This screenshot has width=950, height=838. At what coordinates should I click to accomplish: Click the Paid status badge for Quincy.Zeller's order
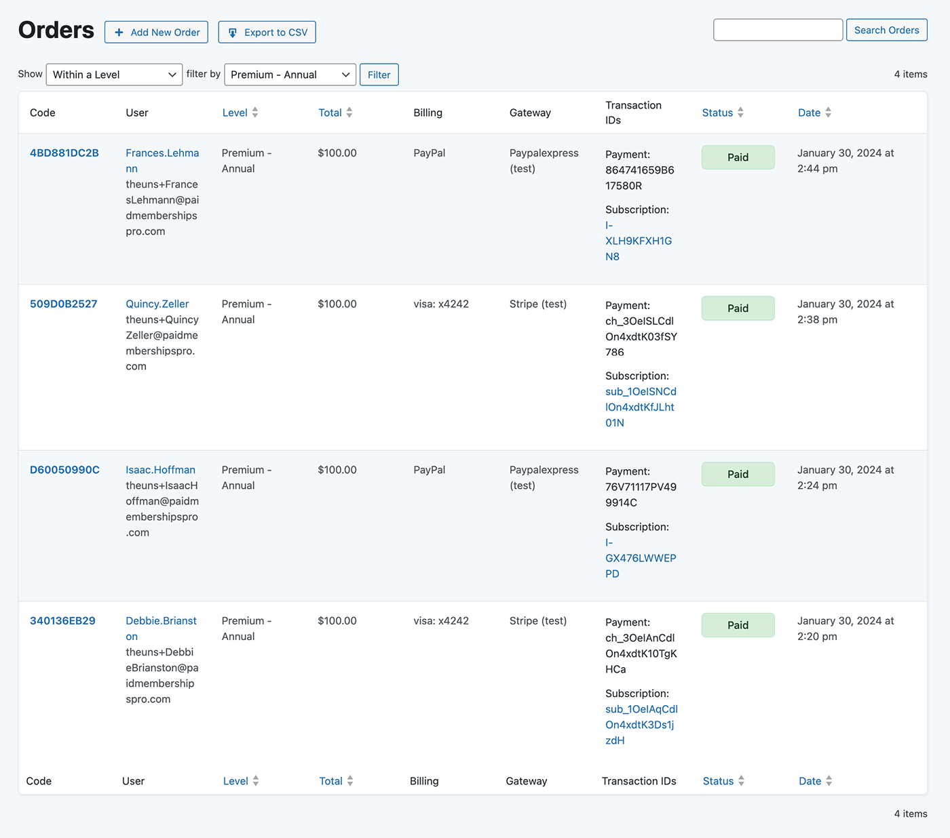pyautogui.click(x=738, y=308)
